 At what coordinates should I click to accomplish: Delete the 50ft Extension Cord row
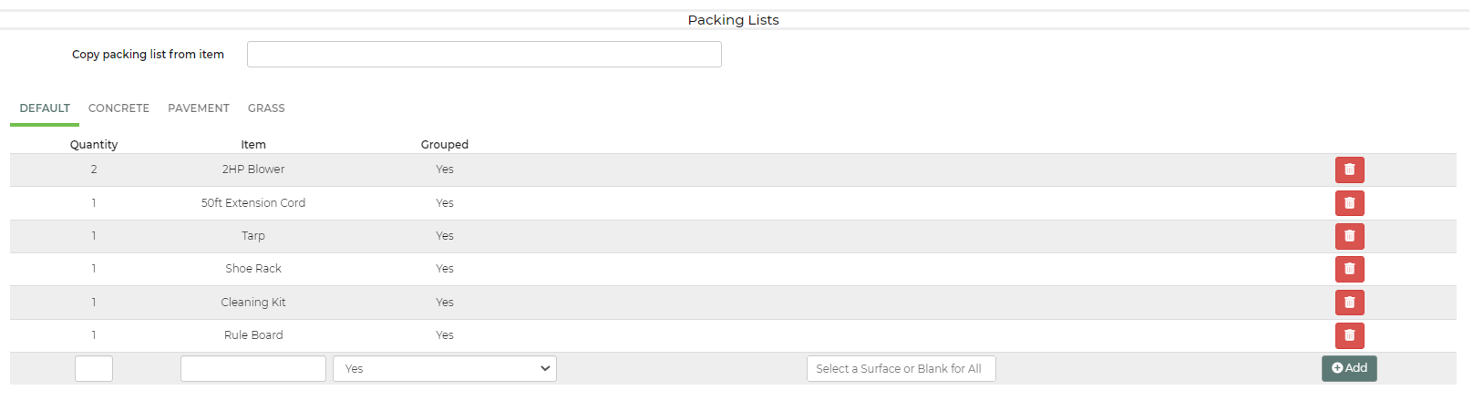(1349, 203)
